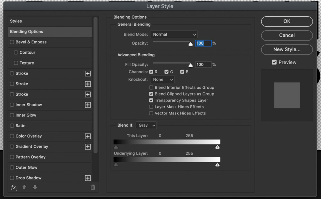Screen dimensions: 321x199
Task: Confirm changes with the OK button
Action: 286,21
